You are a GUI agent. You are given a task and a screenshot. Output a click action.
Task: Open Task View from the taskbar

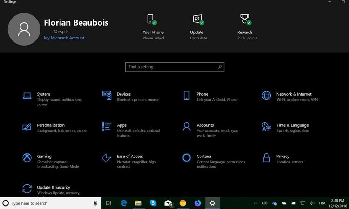tap(108, 203)
